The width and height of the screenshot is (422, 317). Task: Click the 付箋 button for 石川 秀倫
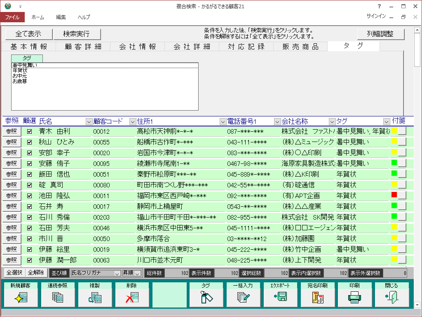click(x=402, y=217)
